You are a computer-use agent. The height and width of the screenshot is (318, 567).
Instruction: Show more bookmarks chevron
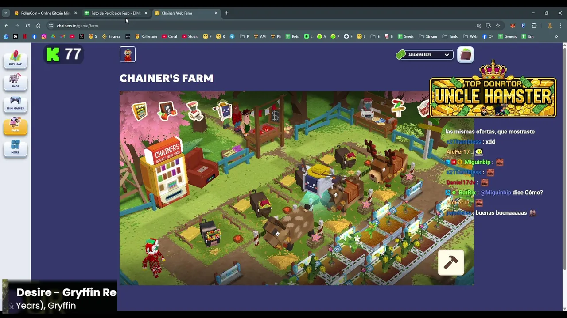pos(556,37)
